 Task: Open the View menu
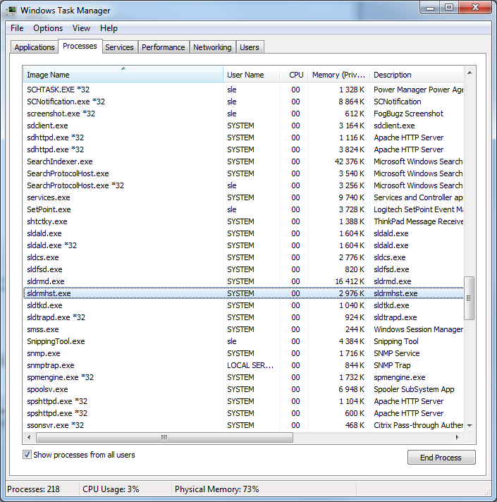click(x=81, y=28)
